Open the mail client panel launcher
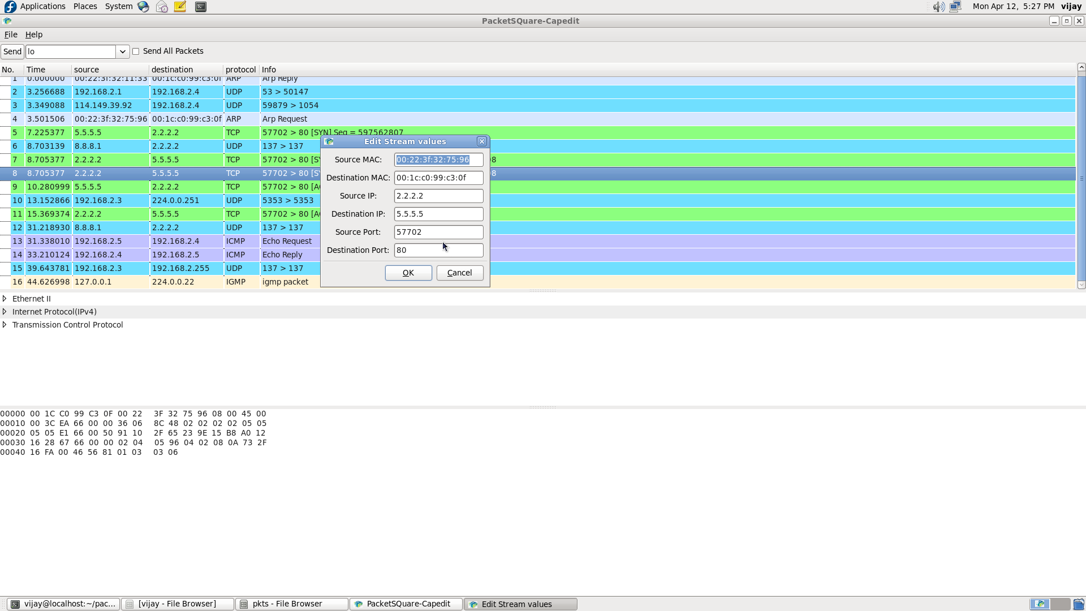Image resolution: width=1086 pixels, height=611 pixels. (x=162, y=7)
